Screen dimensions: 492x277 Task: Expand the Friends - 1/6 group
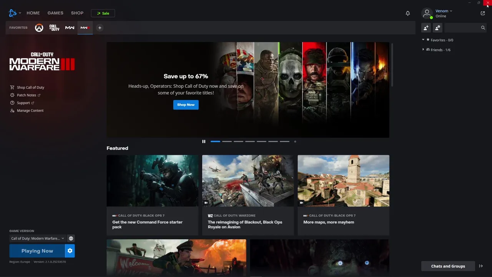point(423,50)
